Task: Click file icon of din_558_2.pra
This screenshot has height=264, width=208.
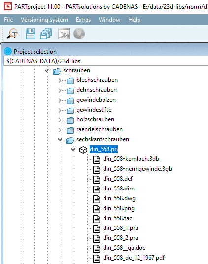Action: tap(97, 238)
